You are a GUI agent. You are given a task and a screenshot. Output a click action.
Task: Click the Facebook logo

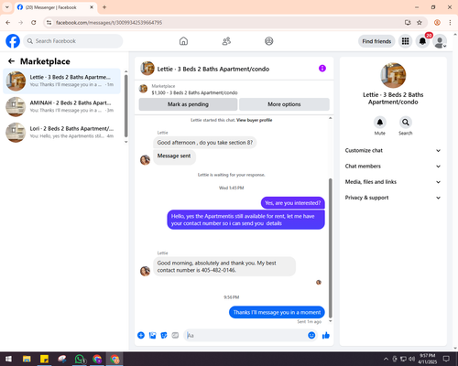pos(13,41)
